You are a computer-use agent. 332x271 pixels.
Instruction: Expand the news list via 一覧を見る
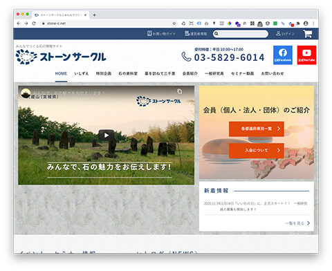click(x=297, y=223)
